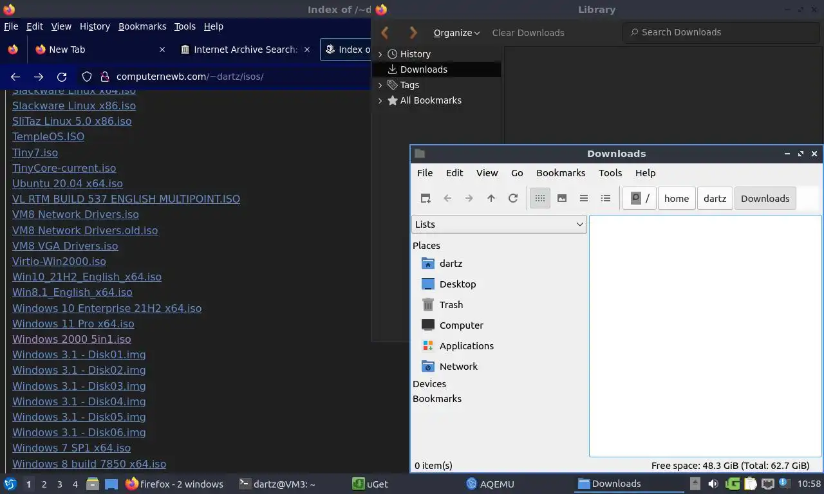Image resolution: width=824 pixels, height=494 pixels.
Task: Reload the Firefox page
Action: point(62,77)
